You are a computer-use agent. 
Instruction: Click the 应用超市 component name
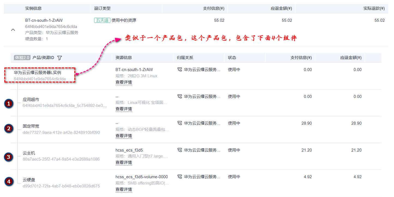[x=31, y=100]
